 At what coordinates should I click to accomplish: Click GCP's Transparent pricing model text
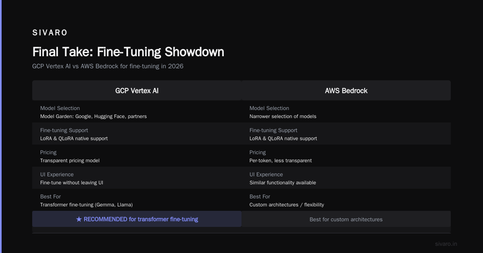coord(70,161)
